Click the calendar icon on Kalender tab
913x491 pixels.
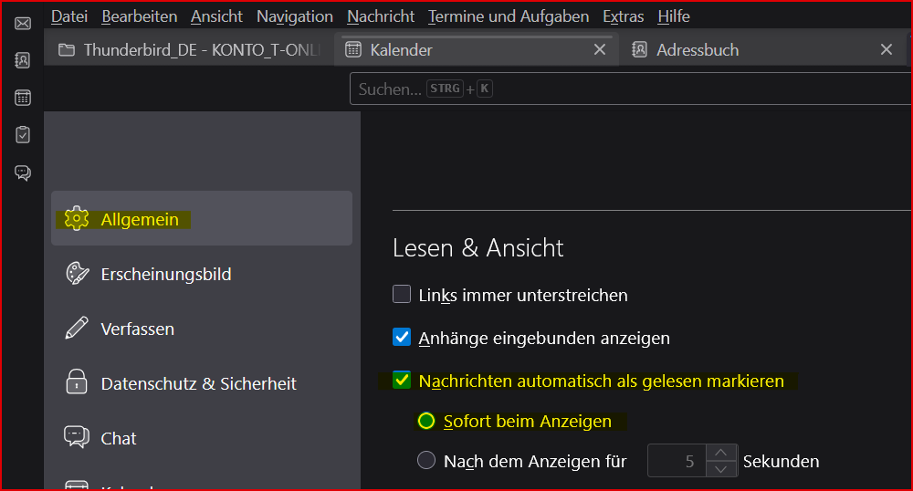(x=352, y=50)
